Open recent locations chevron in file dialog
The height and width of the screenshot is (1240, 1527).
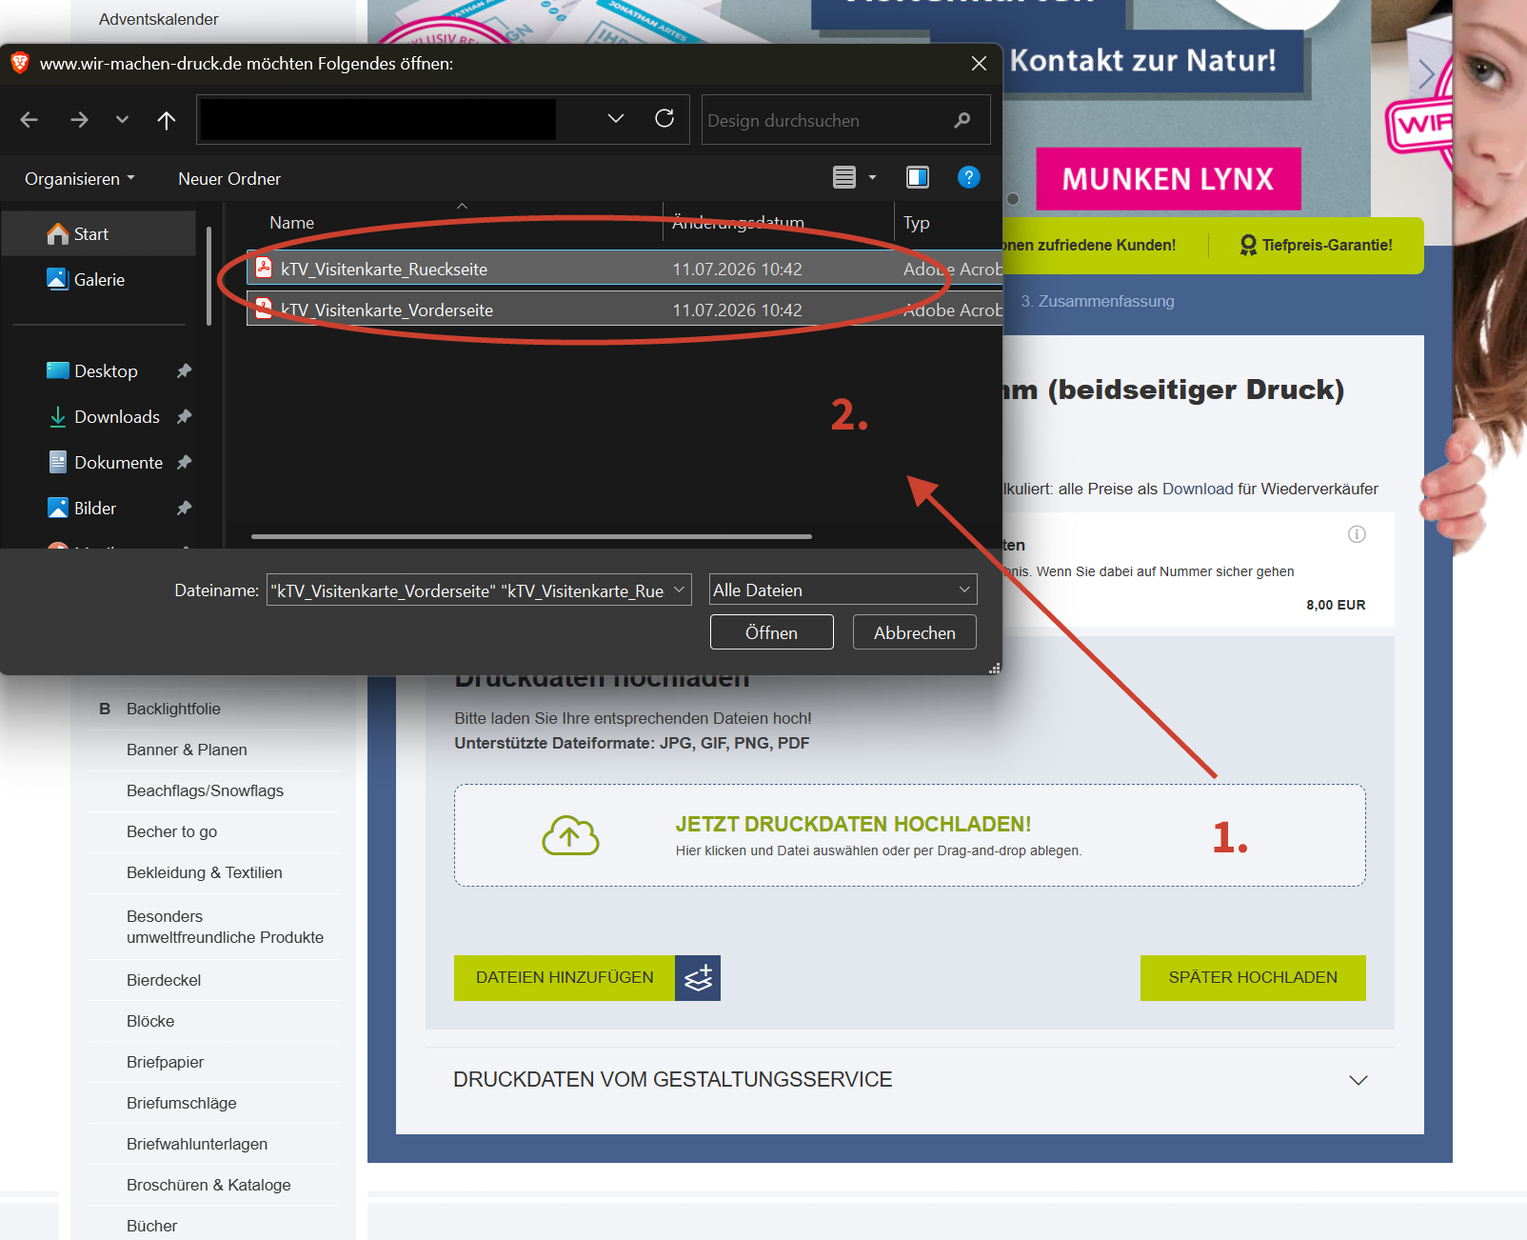[x=122, y=120]
